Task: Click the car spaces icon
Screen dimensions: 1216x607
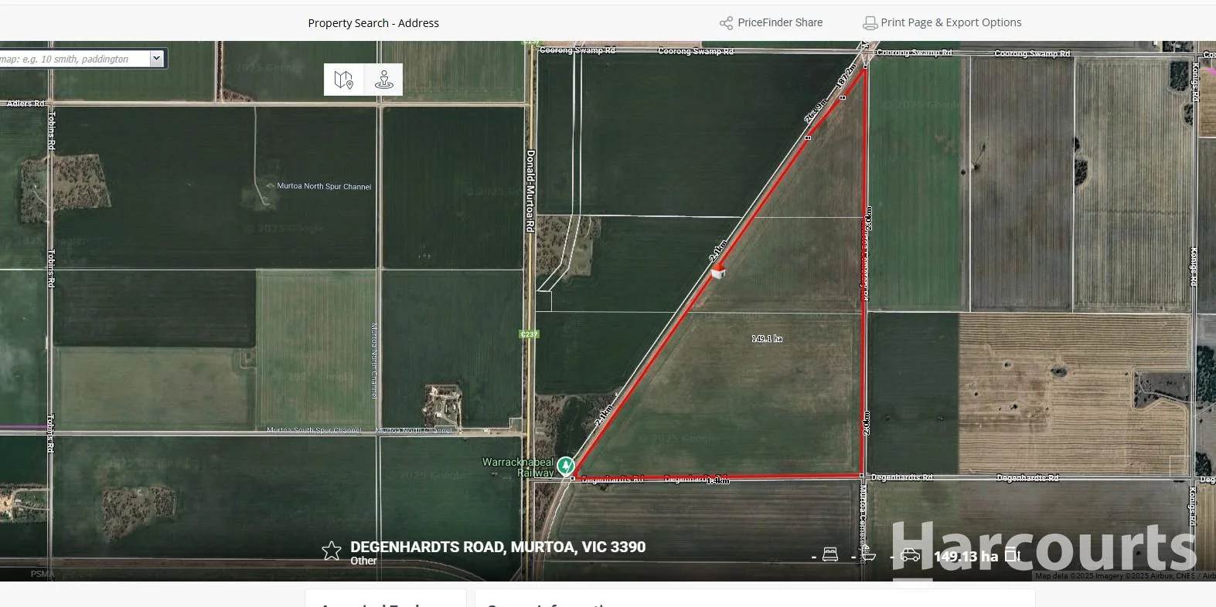Action: tap(911, 554)
